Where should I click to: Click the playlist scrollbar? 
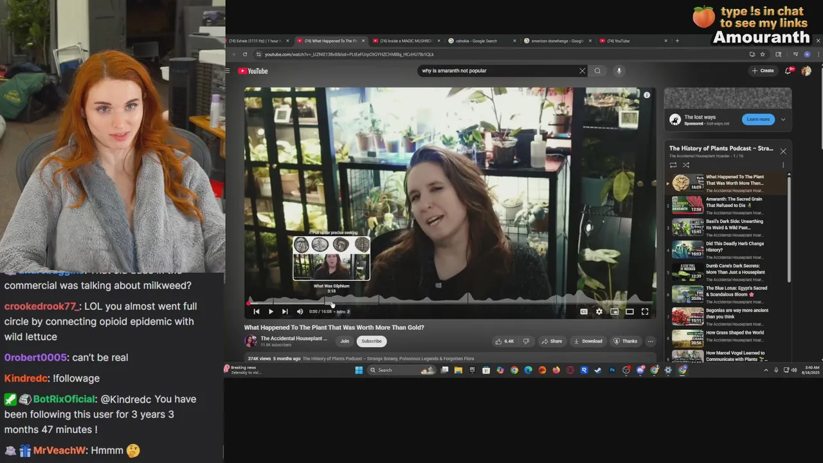point(790,228)
